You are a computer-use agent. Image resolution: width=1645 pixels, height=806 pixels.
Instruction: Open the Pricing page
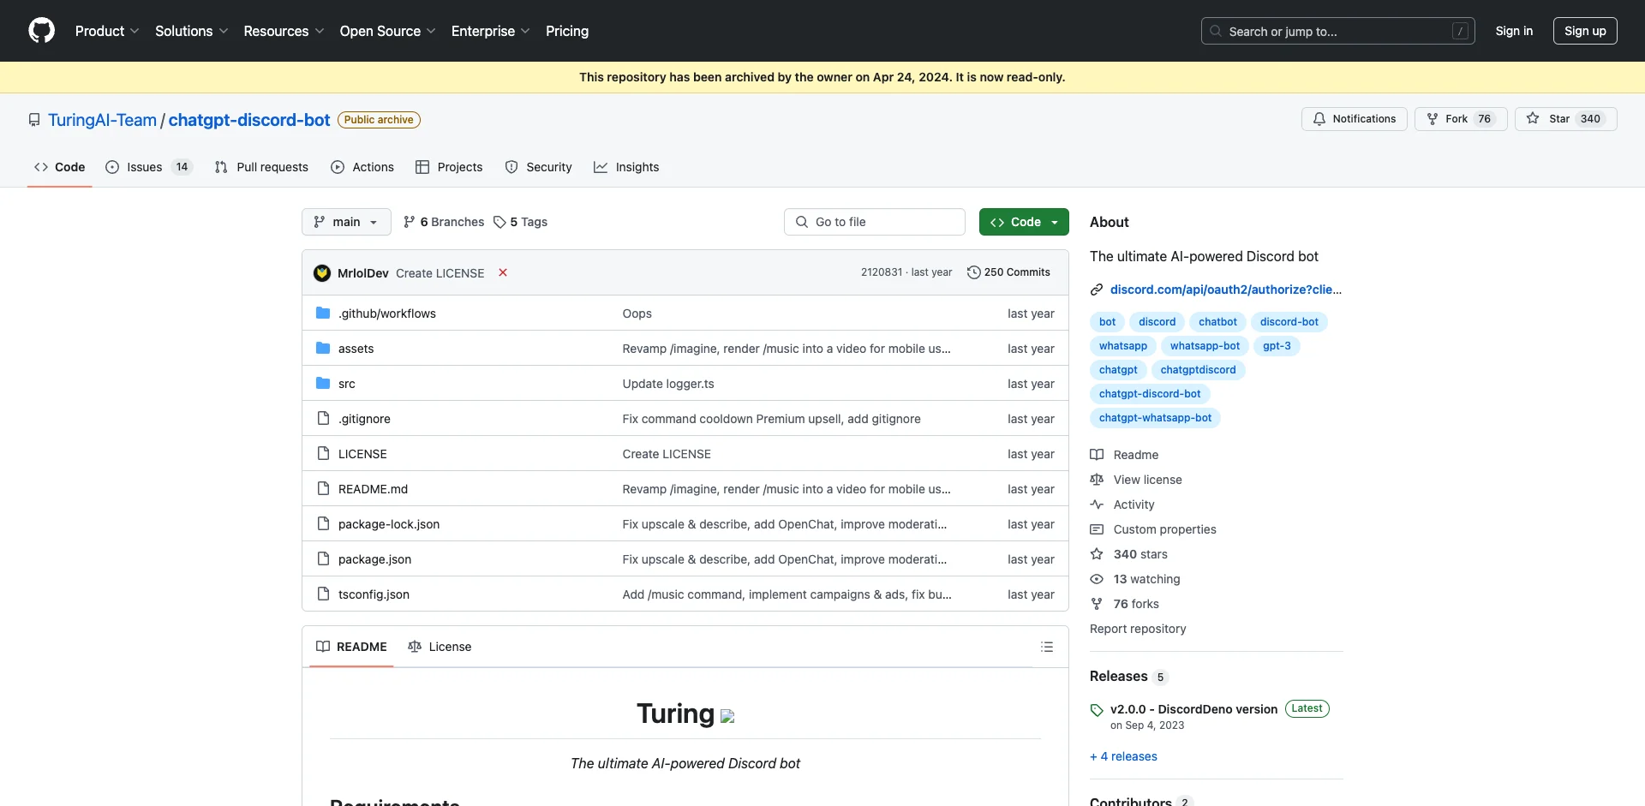[567, 31]
